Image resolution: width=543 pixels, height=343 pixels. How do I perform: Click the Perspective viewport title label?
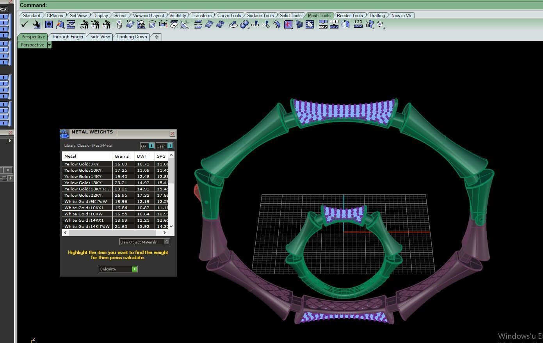(x=32, y=45)
